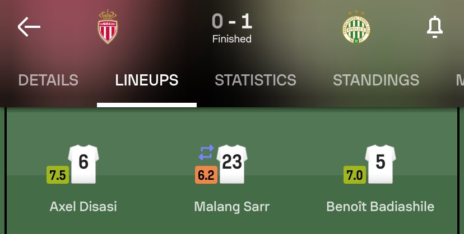Toggle match notifications with the bell icon
Viewport: 464px width, 234px height.
click(x=435, y=27)
